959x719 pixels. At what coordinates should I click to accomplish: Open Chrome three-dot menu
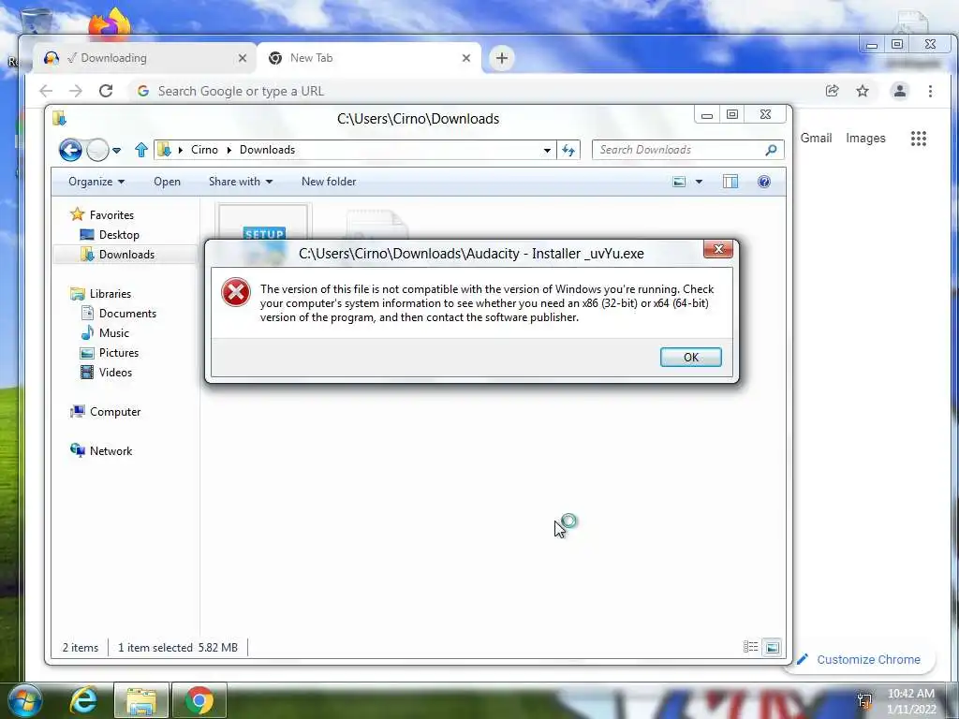[930, 91]
